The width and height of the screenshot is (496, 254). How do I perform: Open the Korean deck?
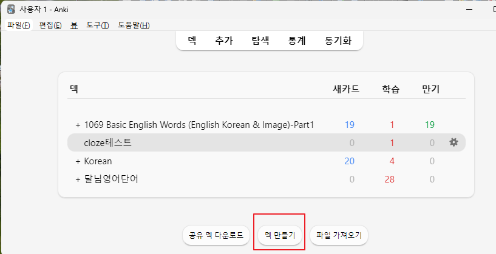click(98, 161)
